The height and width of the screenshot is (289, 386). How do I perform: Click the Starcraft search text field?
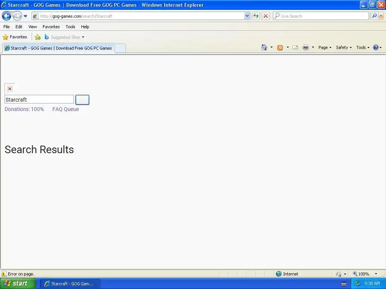39,99
